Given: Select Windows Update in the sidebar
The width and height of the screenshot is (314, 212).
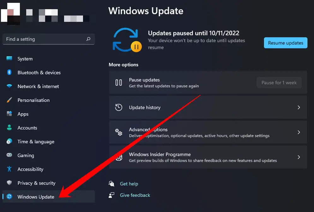Looking at the screenshot, I should (x=49, y=196).
